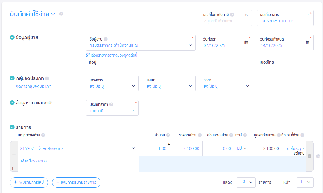The height and width of the screenshot is (193, 323).
Task: Click the เพิ่มคำอธิบายรายการ button
Action: coord(76,182)
